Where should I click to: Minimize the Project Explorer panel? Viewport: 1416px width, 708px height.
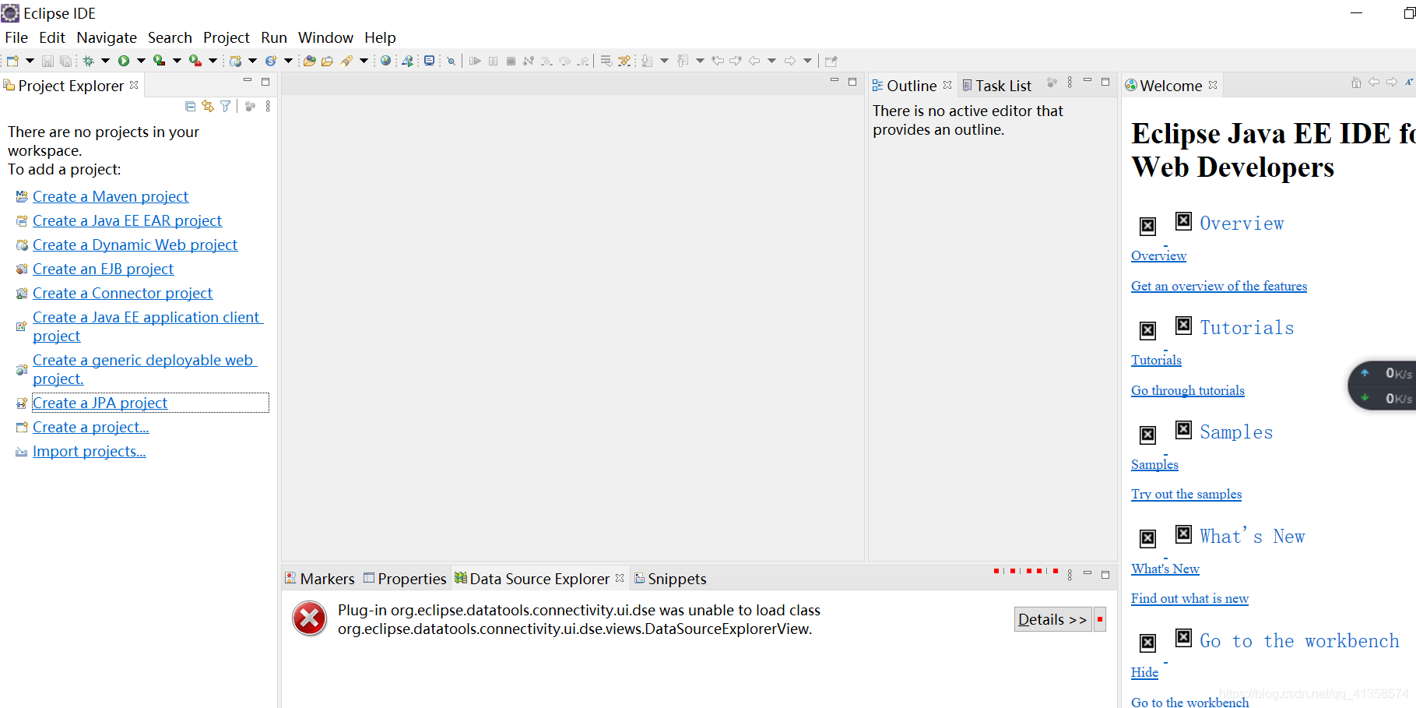pos(248,80)
